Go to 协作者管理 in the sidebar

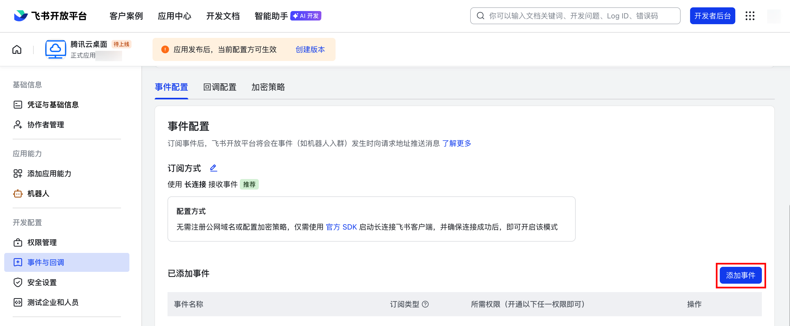click(x=45, y=125)
